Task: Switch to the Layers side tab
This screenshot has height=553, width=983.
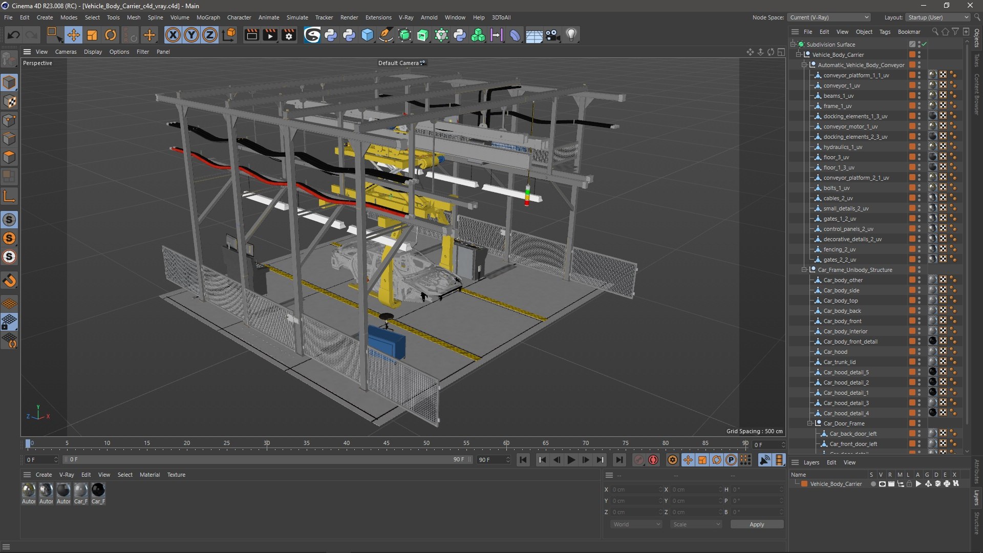Action: (x=976, y=498)
